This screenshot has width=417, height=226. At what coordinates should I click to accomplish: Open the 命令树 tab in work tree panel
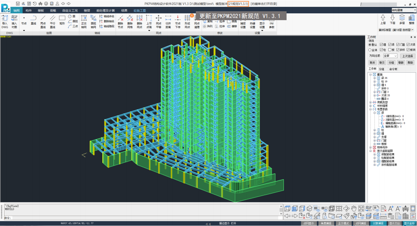click(393, 69)
